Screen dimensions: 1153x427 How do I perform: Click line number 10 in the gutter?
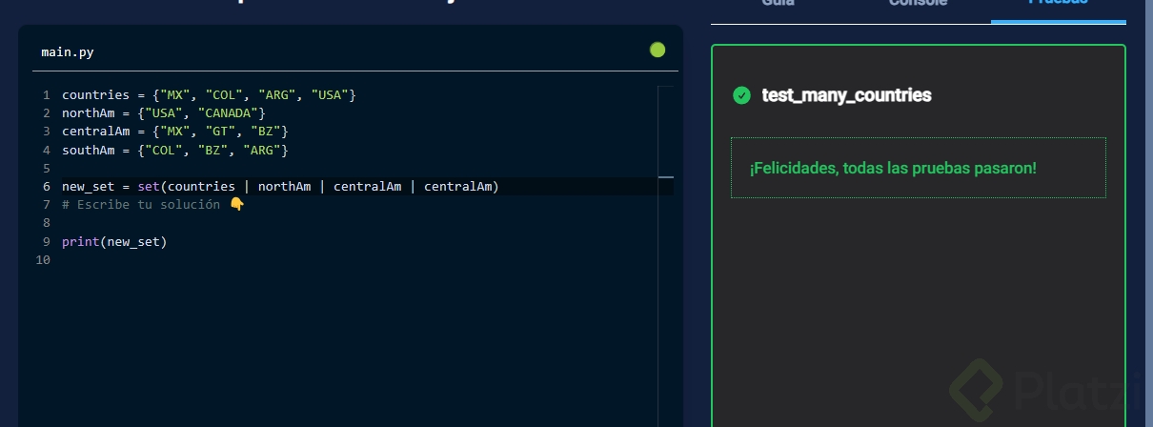point(42,260)
